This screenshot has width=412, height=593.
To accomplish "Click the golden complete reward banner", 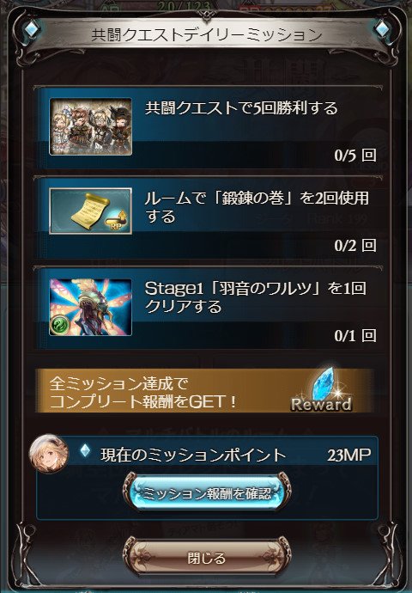I will (x=204, y=391).
